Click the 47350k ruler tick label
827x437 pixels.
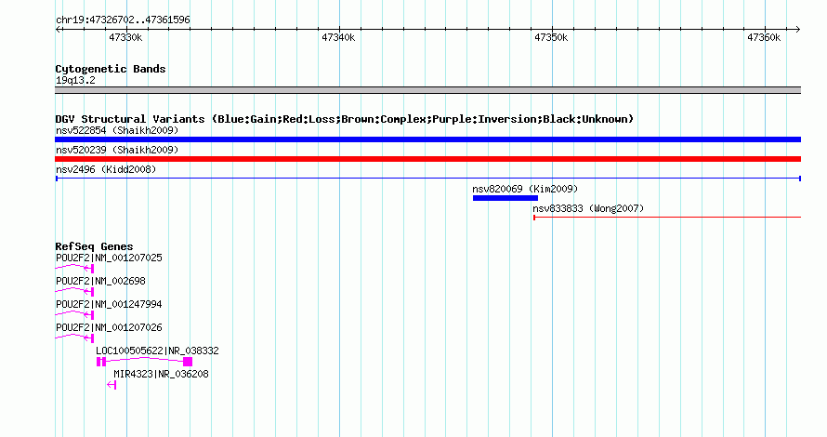[551, 37]
